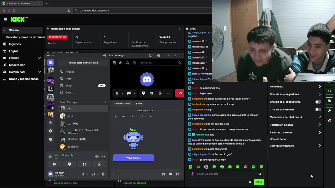Click plus attach button in Discord message bar
The height and width of the screenshot is (188, 335).
116,174
